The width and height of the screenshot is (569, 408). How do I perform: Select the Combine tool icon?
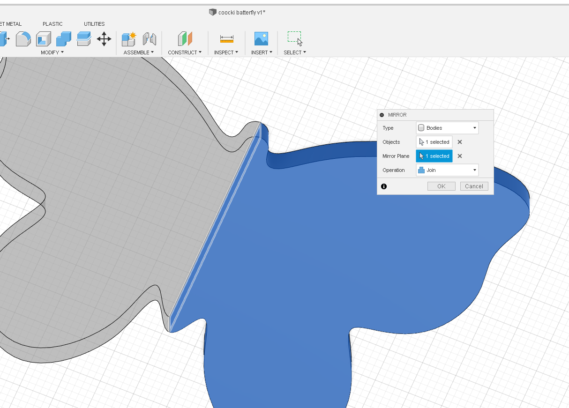coord(64,39)
